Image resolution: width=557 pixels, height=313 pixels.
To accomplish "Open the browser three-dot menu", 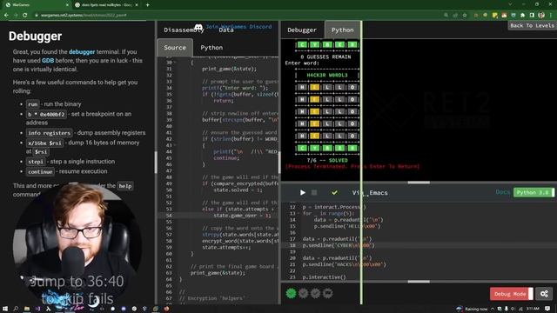I will (x=551, y=16).
